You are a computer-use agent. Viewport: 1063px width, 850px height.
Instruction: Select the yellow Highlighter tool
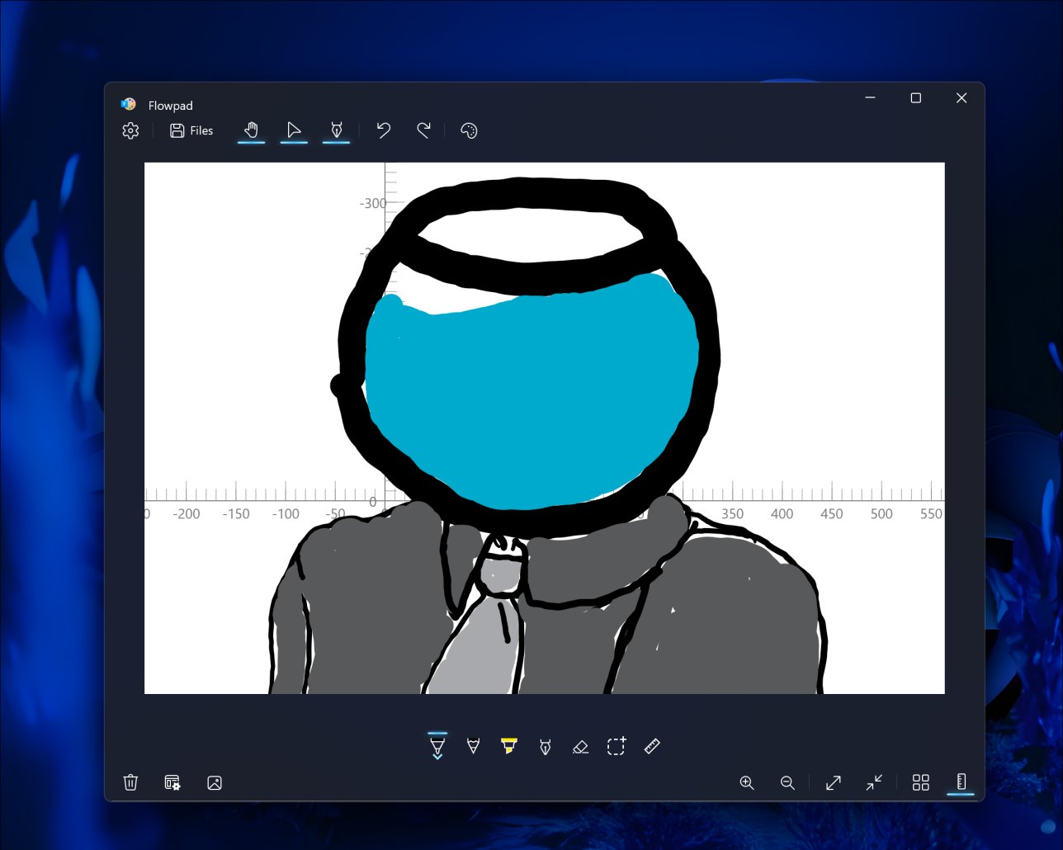tap(509, 746)
